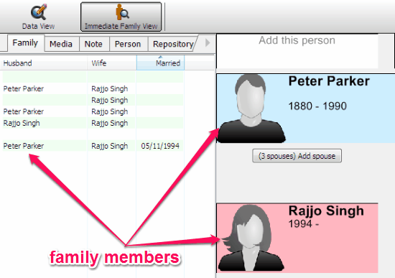Click the Add this person box
This screenshot has width=395, height=278.
[x=297, y=51]
